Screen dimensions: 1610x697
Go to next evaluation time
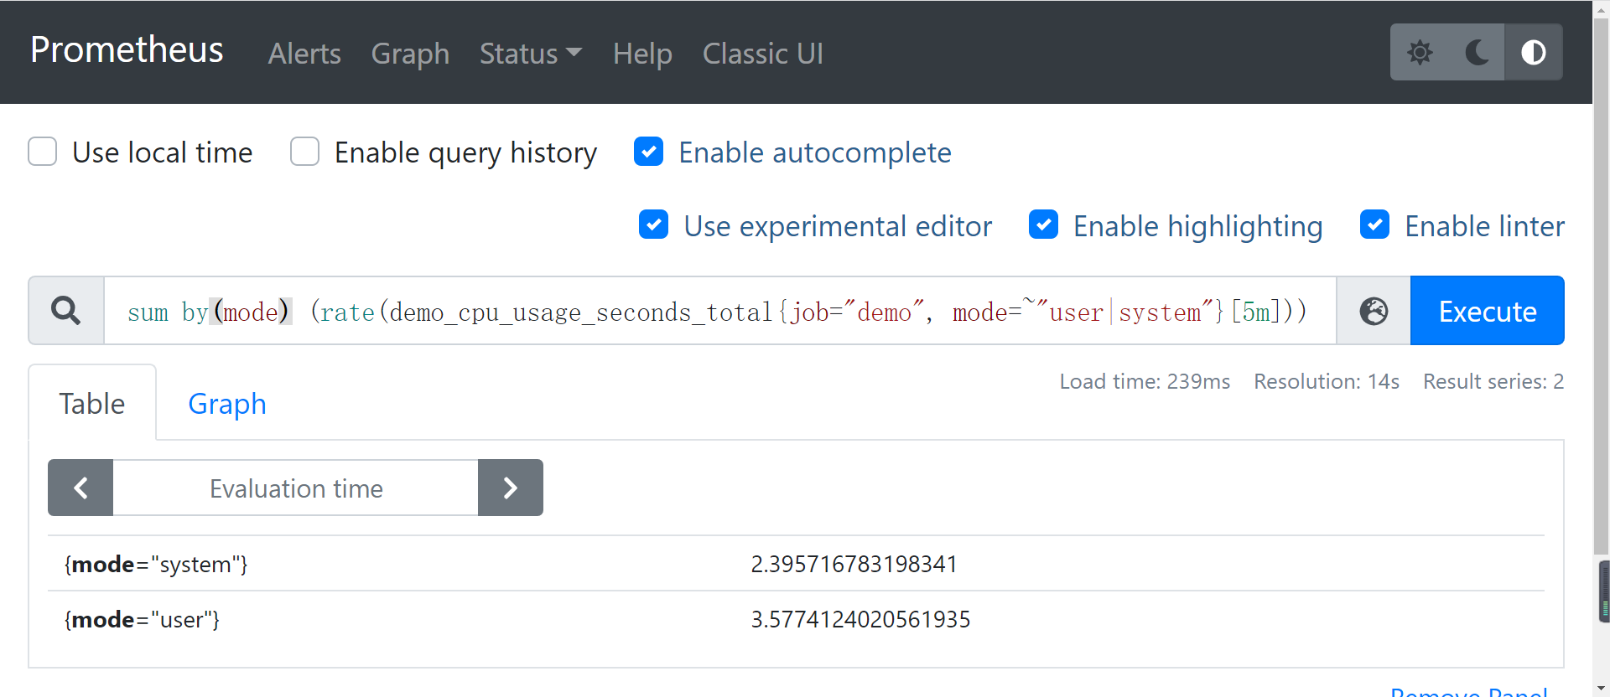coord(510,488)
